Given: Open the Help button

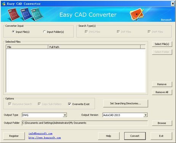Looking at the screenshot, I should click(x=109, y=136).
